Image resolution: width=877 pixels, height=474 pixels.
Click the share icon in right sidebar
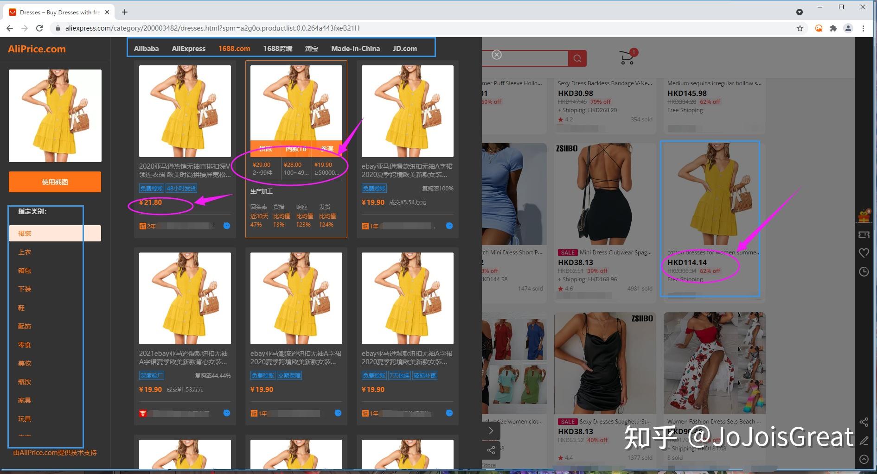click(864, 422)
